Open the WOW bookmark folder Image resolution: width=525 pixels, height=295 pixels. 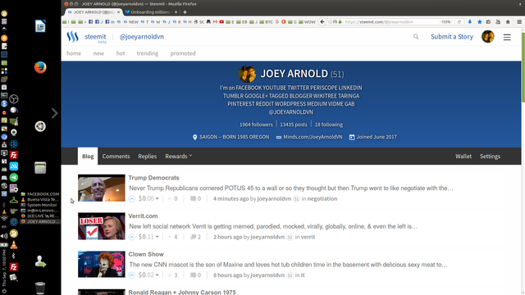[307, 22]
